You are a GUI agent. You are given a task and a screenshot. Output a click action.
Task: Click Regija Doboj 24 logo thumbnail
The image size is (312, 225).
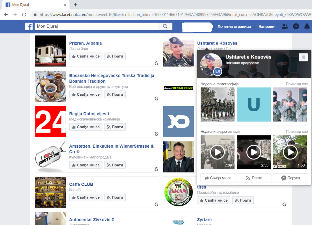(x=51, y=122)
